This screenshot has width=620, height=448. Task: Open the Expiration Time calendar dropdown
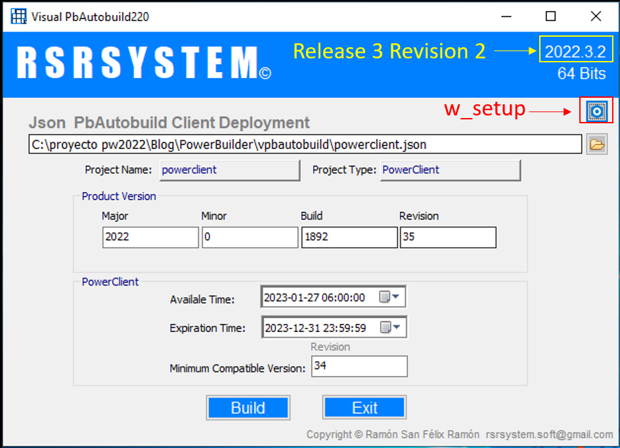[x=390, y=327]
